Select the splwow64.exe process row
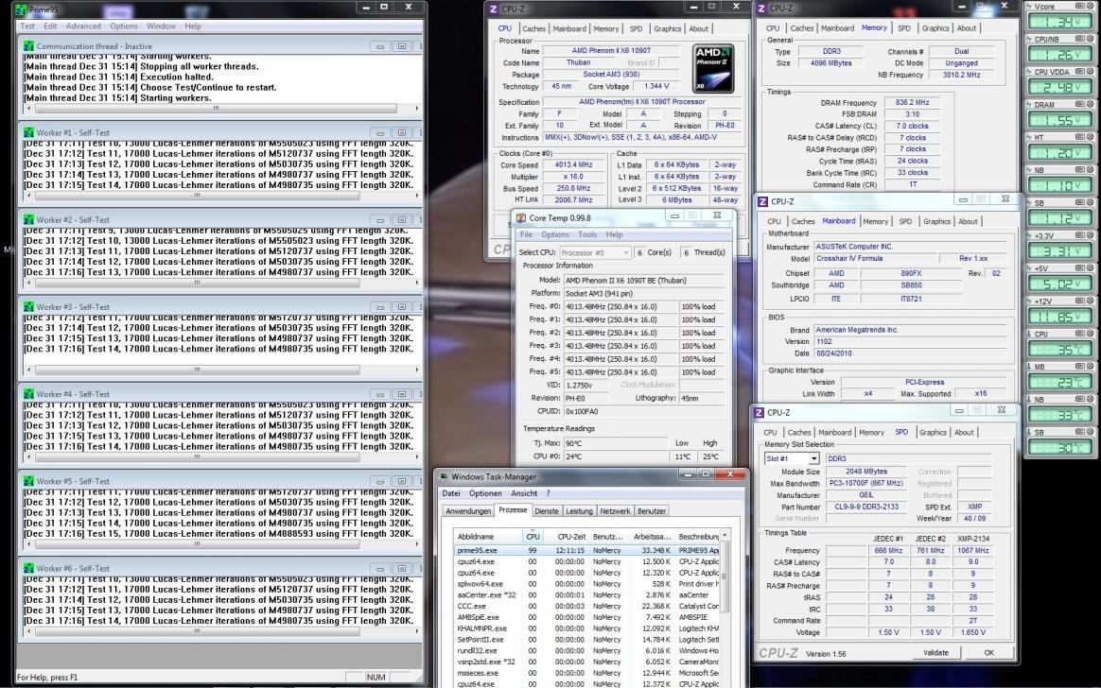The height and width of the screenshot is (688, 1101). click(587, 583)
